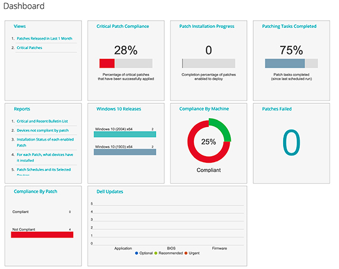Click the large Patches Failed 0 count
This screenshot has width=339, height=269.
291,143
